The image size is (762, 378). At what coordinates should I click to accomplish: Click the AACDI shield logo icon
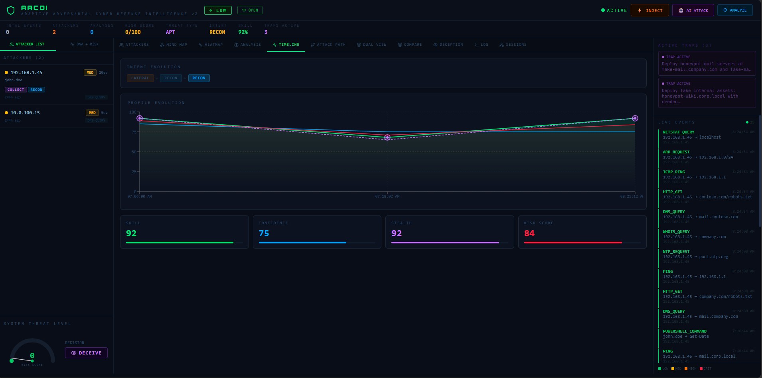[11, 10]
